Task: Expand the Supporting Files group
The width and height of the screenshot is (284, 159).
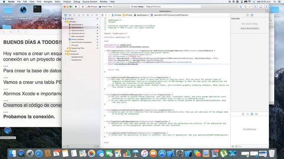Action: 67,48
